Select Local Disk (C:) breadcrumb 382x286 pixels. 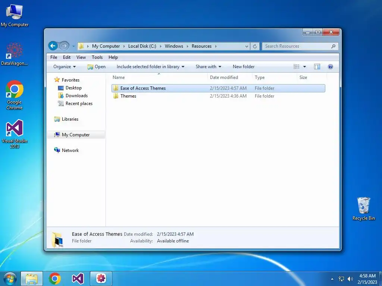click(x=142, y=46)
